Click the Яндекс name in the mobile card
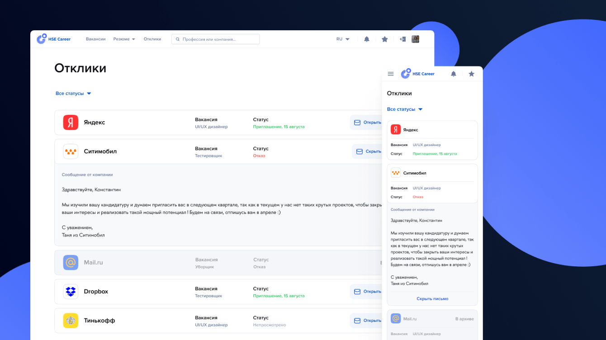606x340 pixels. click(x=411, y=130)
